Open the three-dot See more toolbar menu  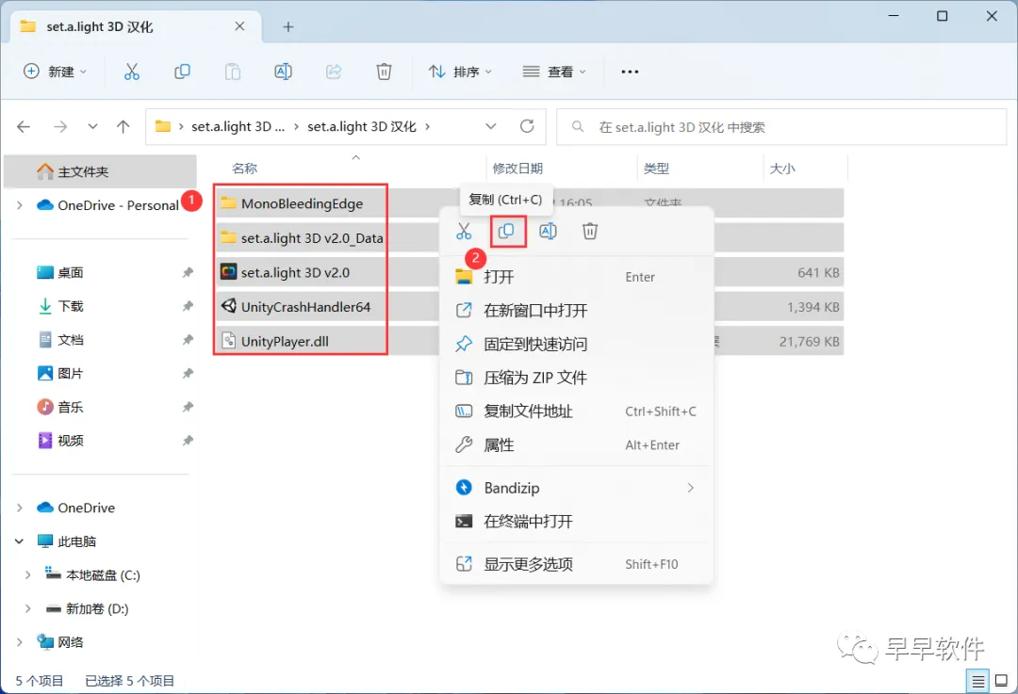(x=630, y=72)
